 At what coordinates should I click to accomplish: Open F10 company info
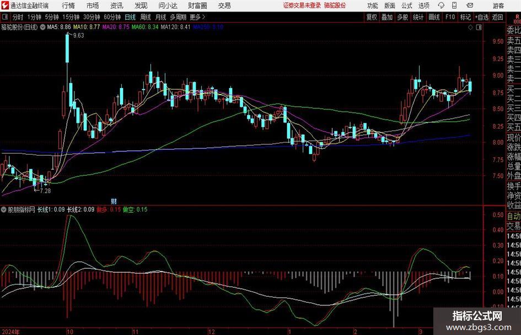point(450,17)
